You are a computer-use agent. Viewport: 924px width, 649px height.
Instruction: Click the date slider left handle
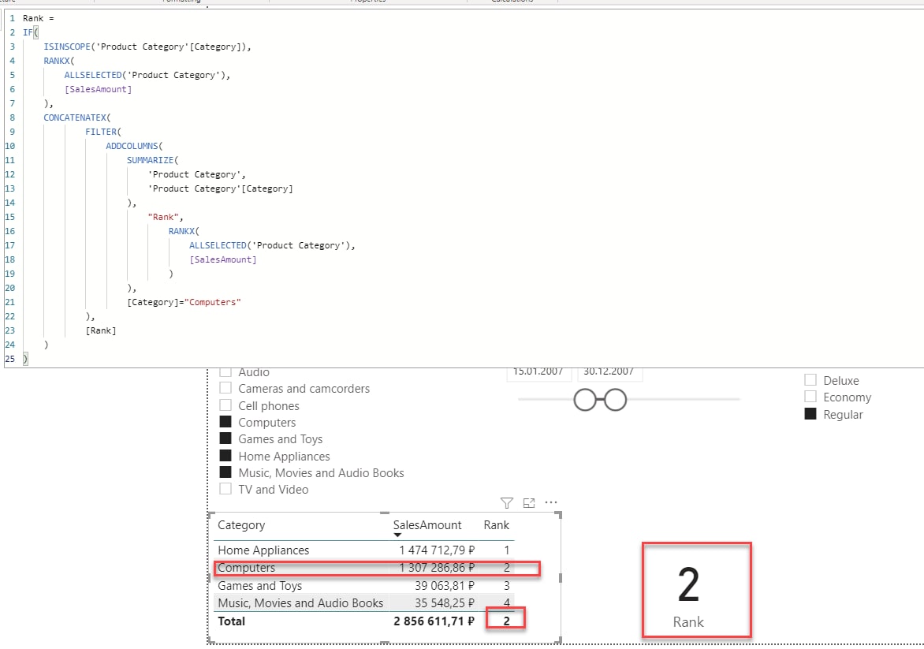(584, 400)
